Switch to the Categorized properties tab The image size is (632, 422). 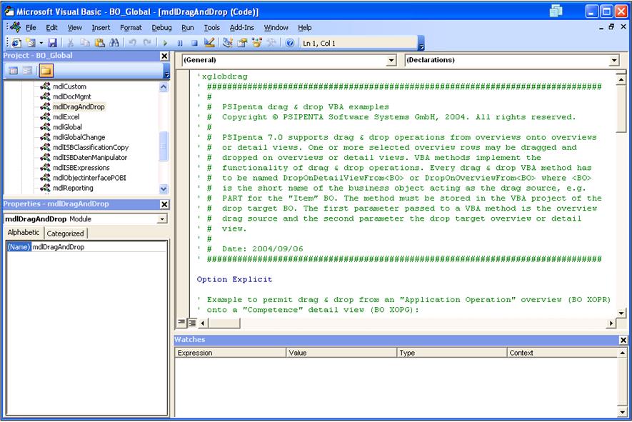pyautogui.click(x=65, y=233)
